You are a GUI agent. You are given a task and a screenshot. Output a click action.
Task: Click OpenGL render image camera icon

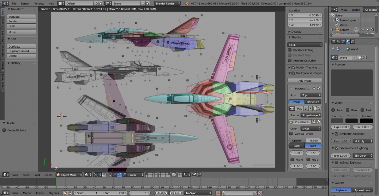click(x=194, y=175)
